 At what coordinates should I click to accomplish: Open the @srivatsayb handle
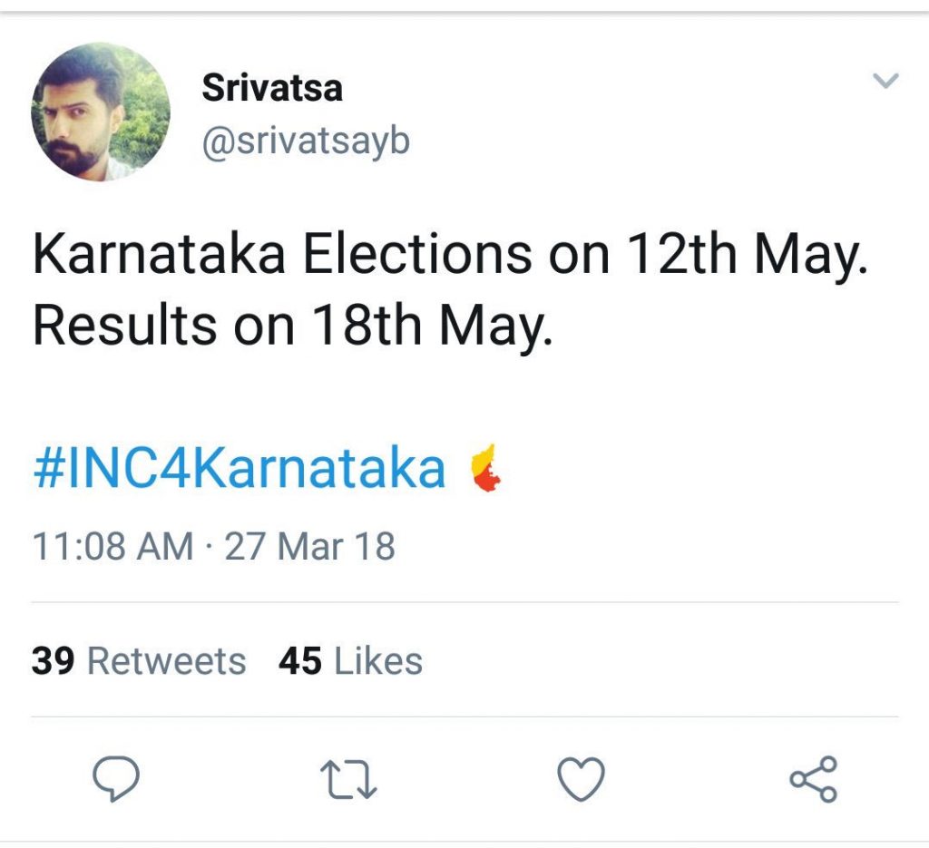306,141
